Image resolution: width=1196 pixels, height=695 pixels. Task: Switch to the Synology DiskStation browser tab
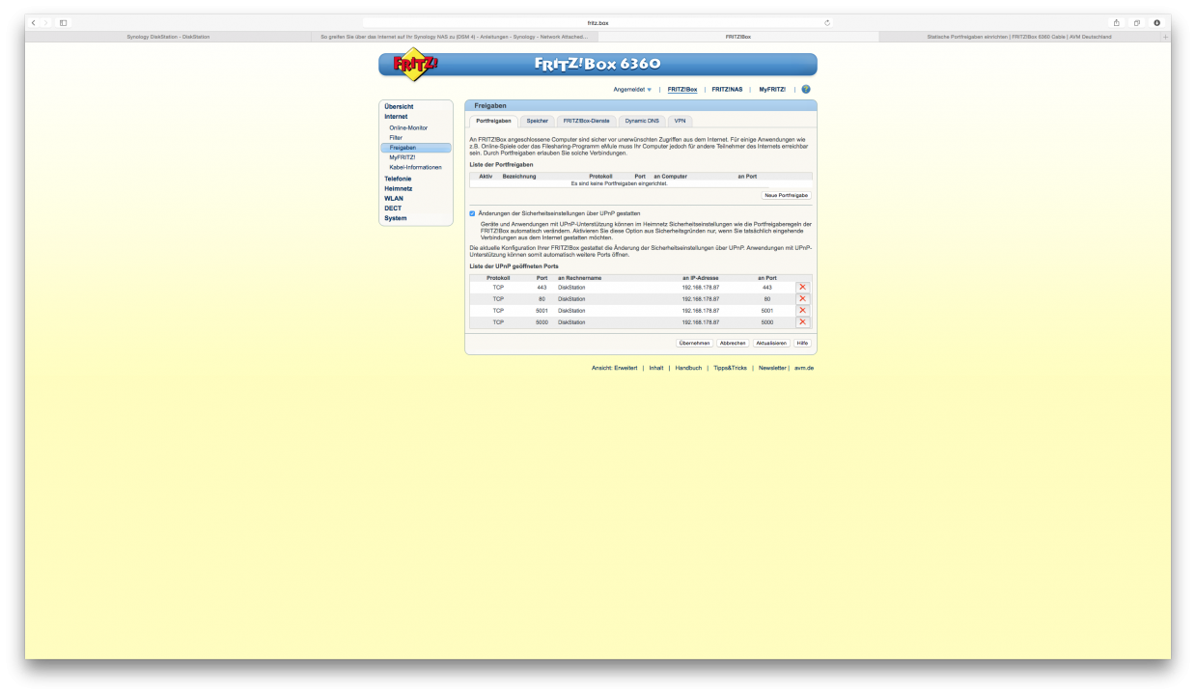click(167, 37)
